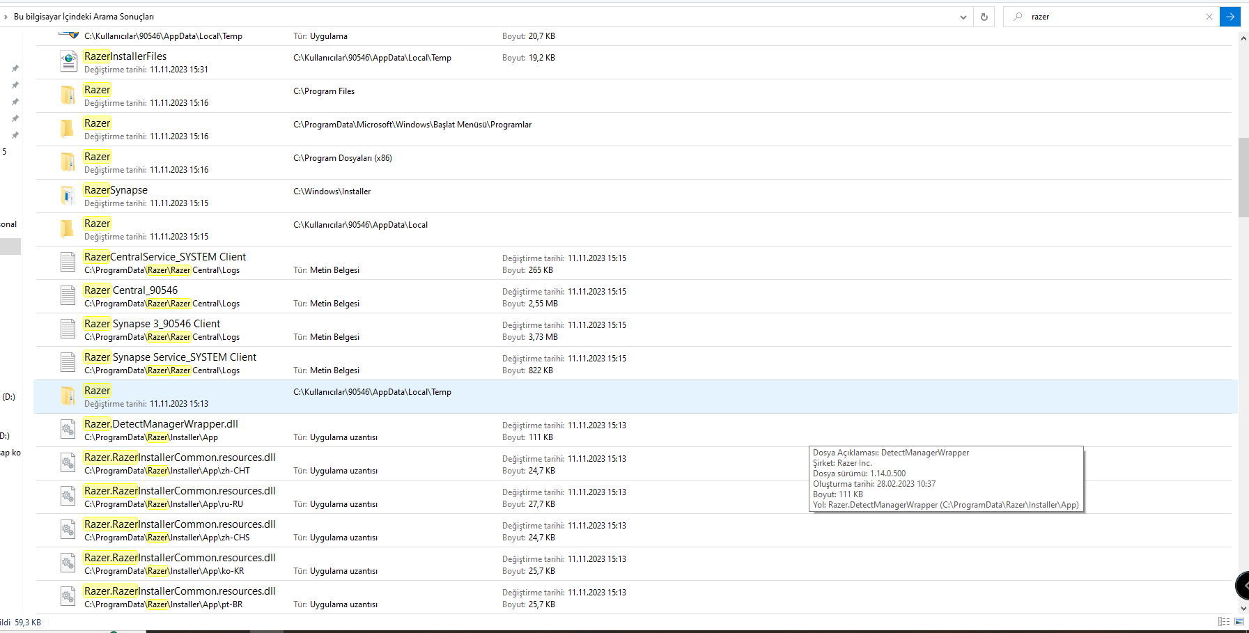Image resolution: width=1249 pixels, height=633 pixels.
Task: Click the 'Boyut: 19,2 KB' size text
Action: tap(529, 58)
